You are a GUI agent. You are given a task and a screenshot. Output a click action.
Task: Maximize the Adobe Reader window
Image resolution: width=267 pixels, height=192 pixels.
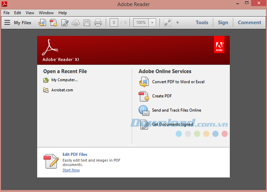[247, 3]
